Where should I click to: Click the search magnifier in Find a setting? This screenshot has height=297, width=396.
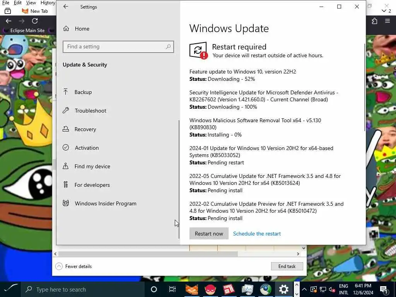tap(168, 47)
